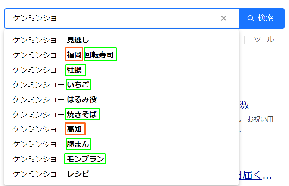Choose the はるみ役 suggestion
This screenshot has width=289, height=186.
click(82, 100)
